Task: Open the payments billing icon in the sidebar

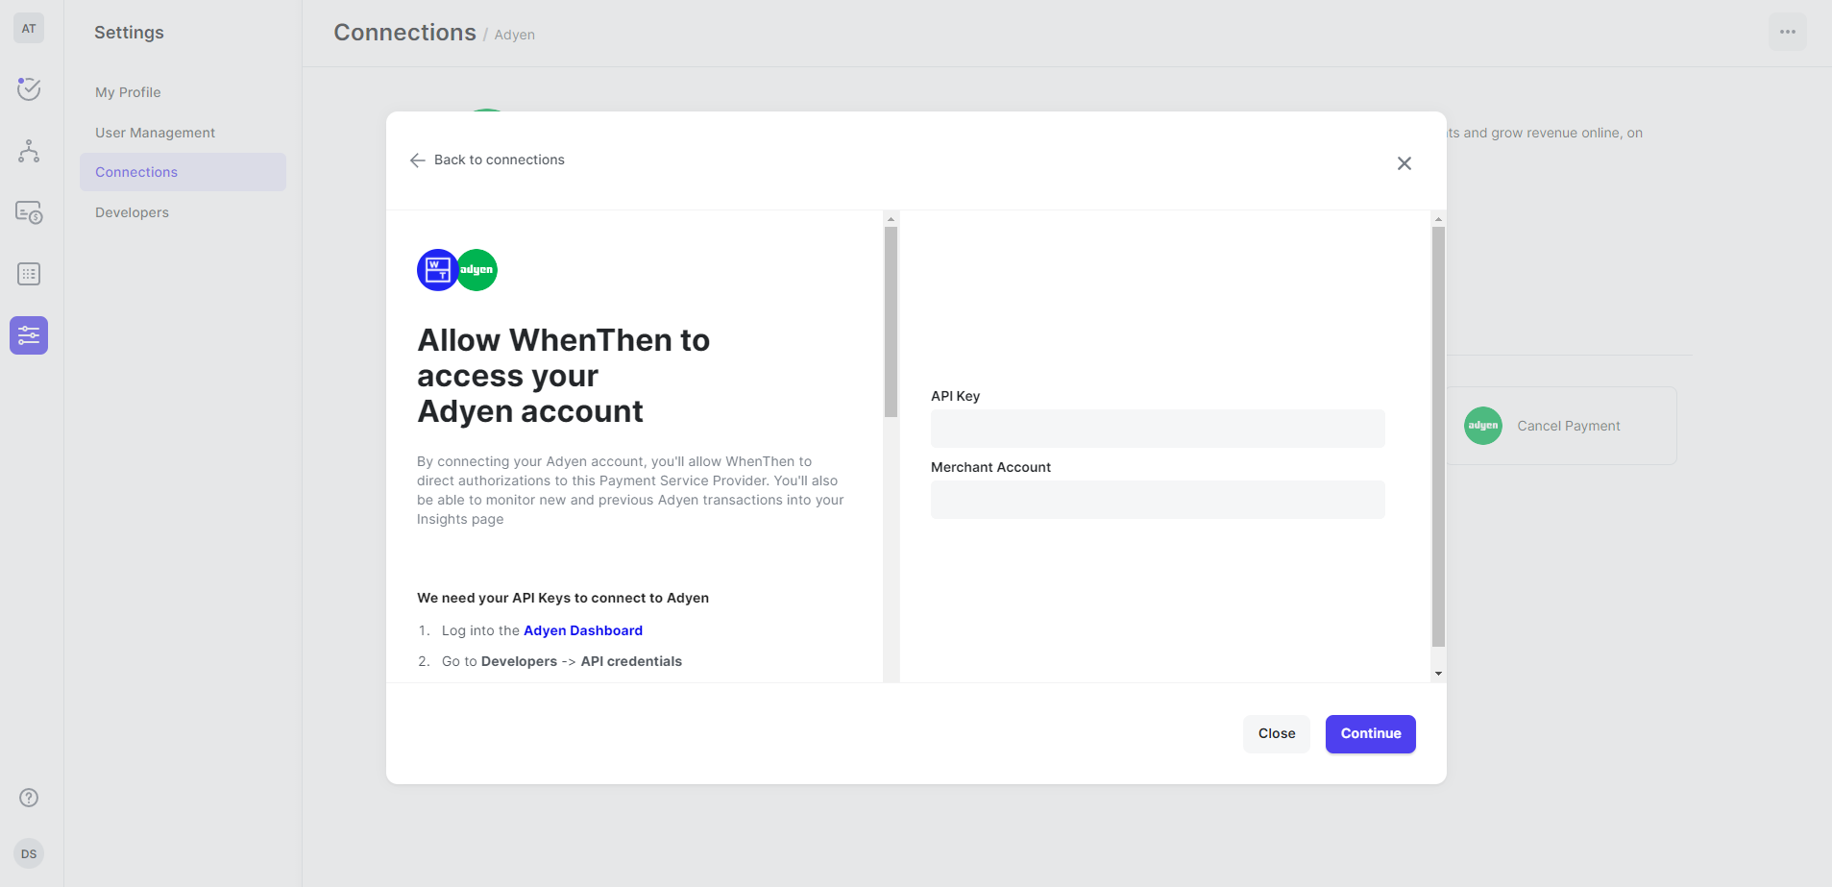Action: [x=28, y=212]
